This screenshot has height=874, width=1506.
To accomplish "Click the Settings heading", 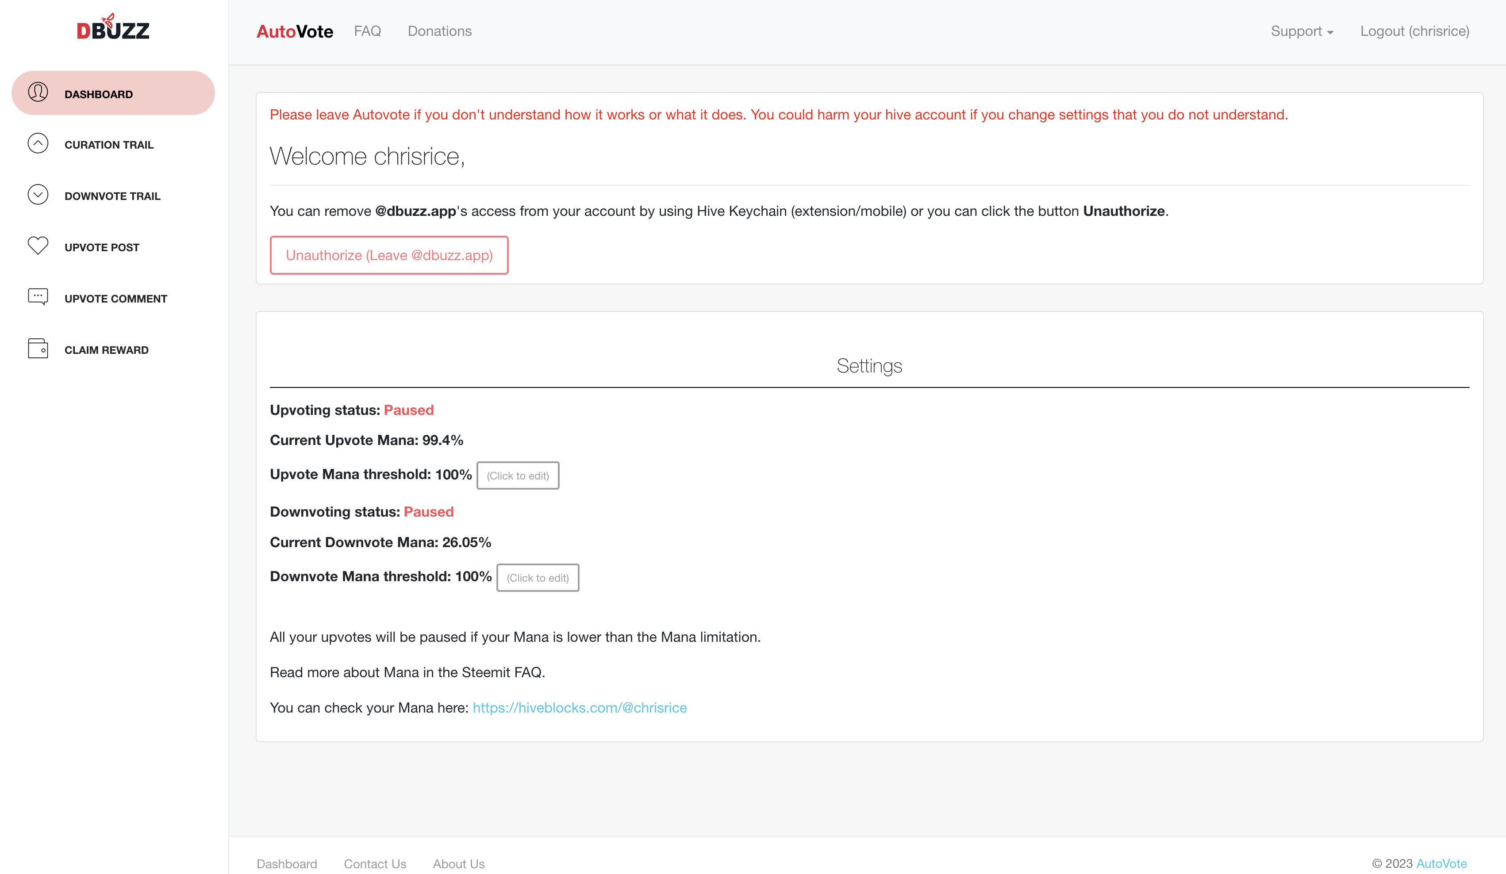I will [869, 366].
